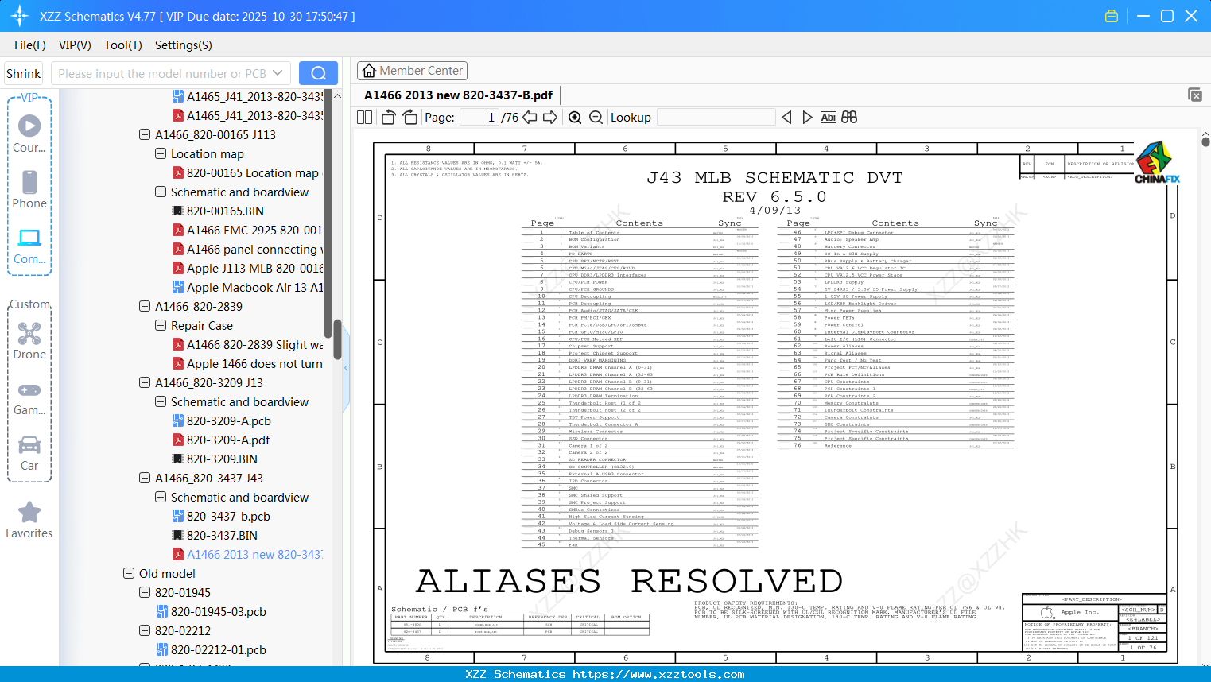Image resolution: width=1211 pixels, height=682 pixels.
Task: Open the Settings(S) menu
Action: click(184, 45)
